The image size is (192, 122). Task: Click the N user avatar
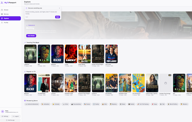click(3, 111)
